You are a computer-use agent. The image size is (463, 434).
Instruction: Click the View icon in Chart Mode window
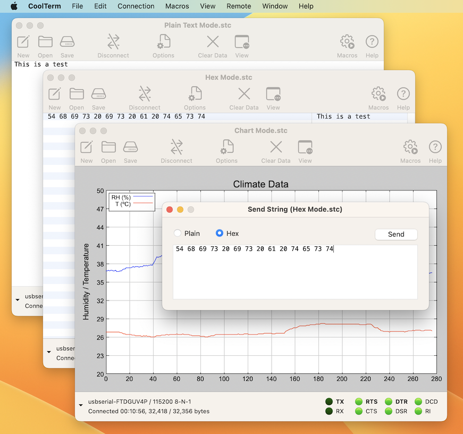pos(305,147)
